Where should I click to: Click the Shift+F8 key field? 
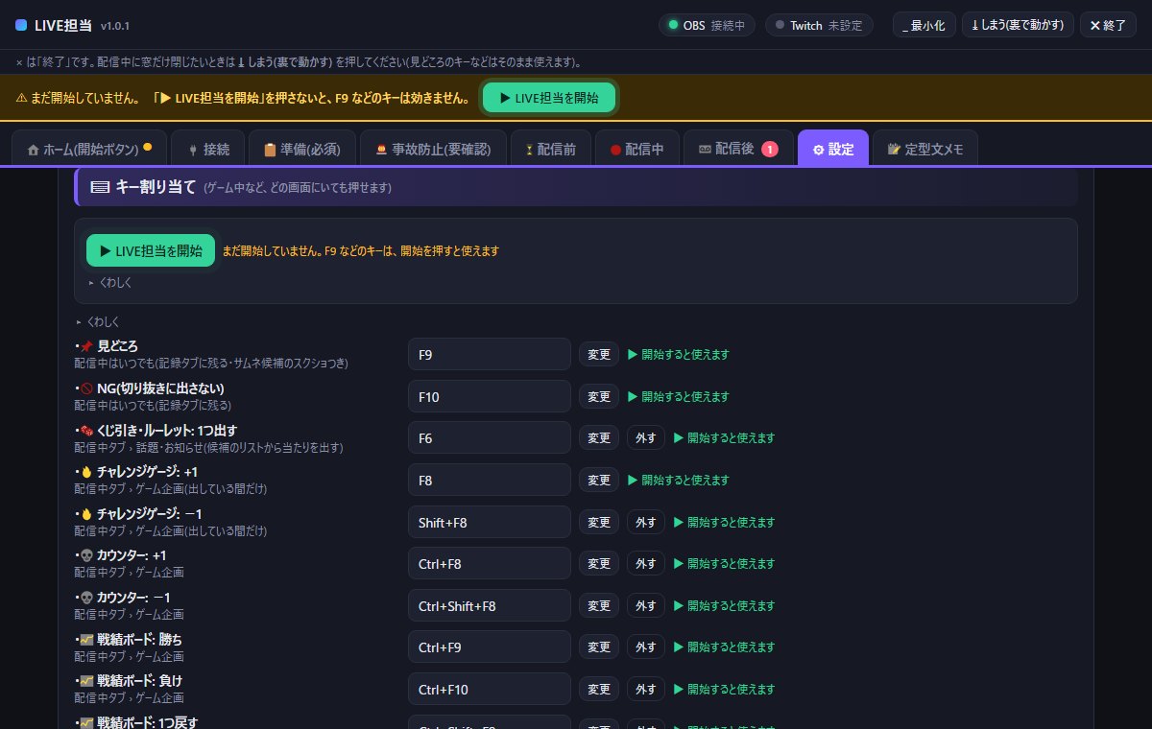coord(490,522)
